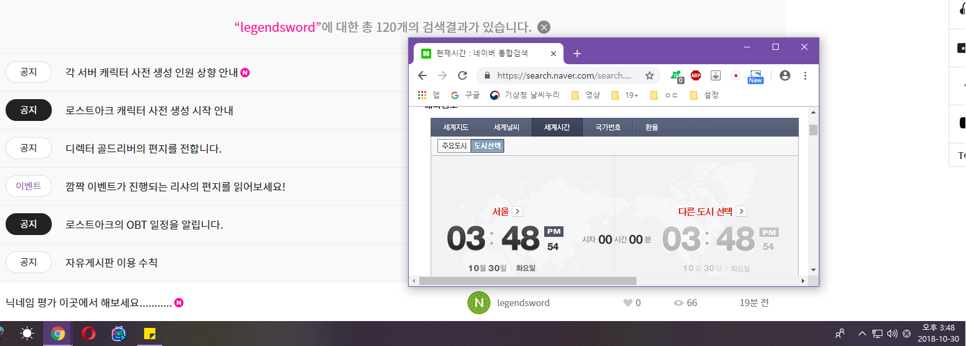Open the Chrome profile avatar icon
Viewport: 966px width, 346px height.
785,75
